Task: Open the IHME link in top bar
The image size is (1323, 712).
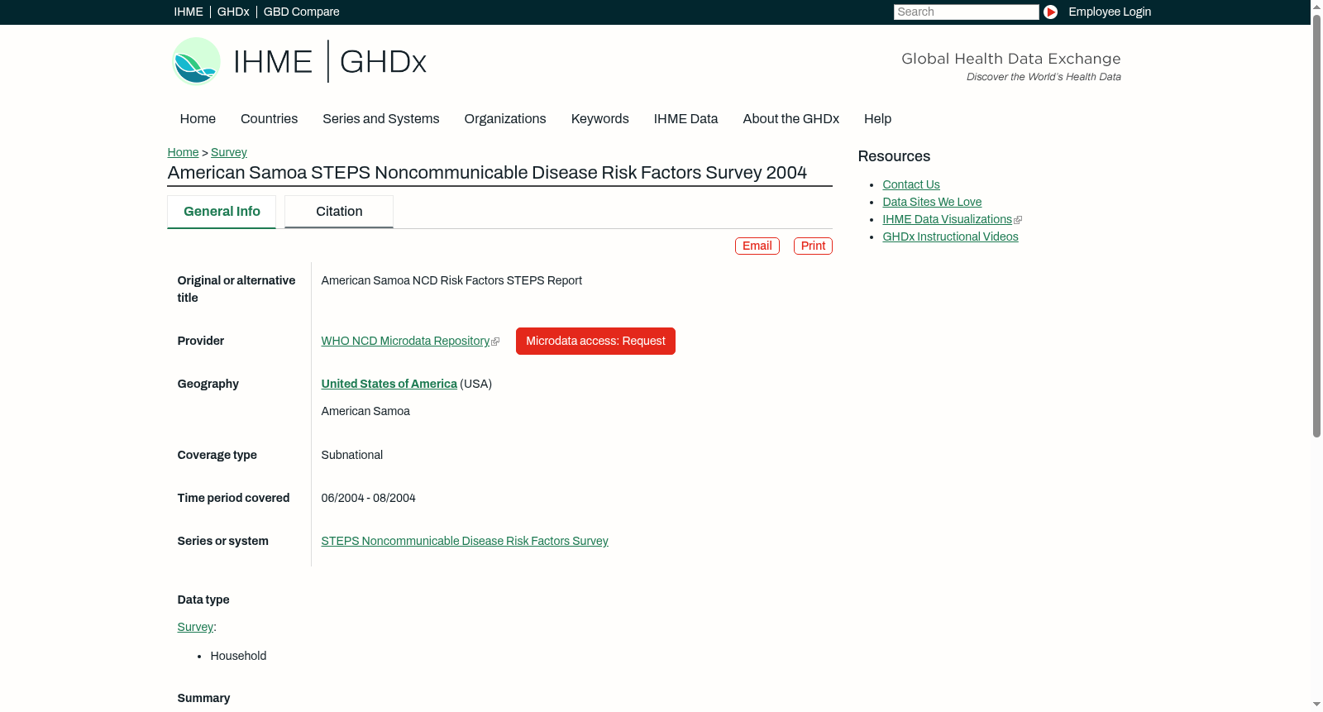Action: point(189,12)
